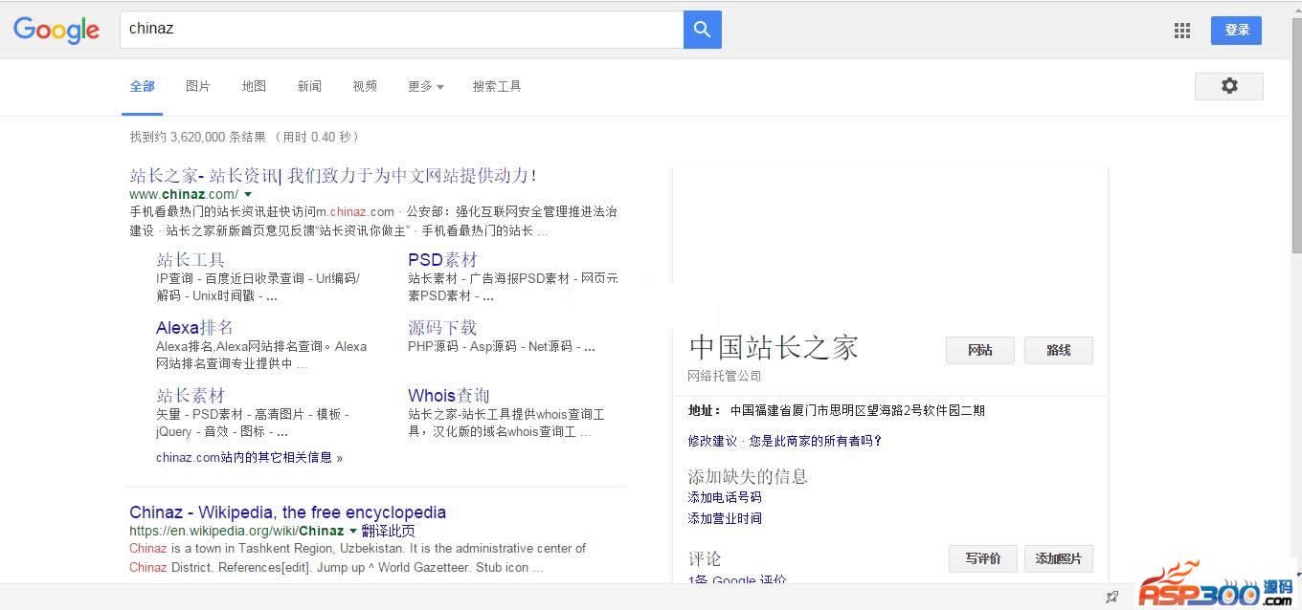
Task: Click the 添加营业时间 link
Action: [725, 518]
